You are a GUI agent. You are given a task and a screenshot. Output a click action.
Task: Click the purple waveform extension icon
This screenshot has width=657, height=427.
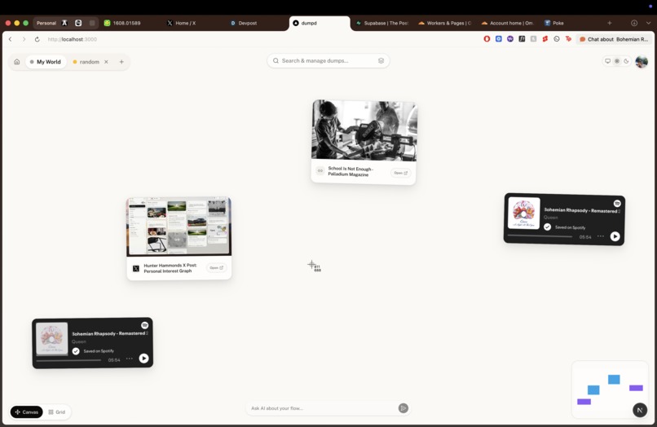click(x=510, y=39)
